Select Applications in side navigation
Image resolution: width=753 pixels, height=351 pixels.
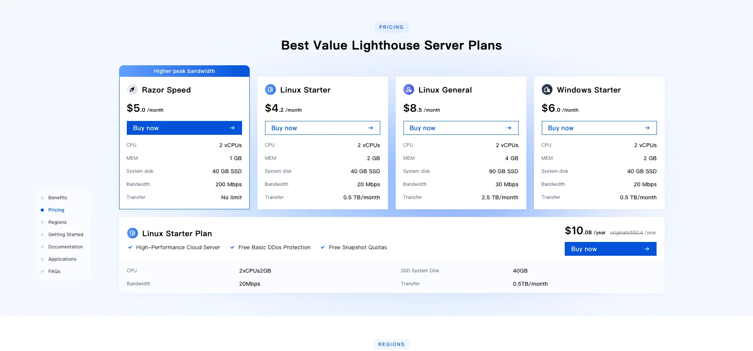coord(62,259)
